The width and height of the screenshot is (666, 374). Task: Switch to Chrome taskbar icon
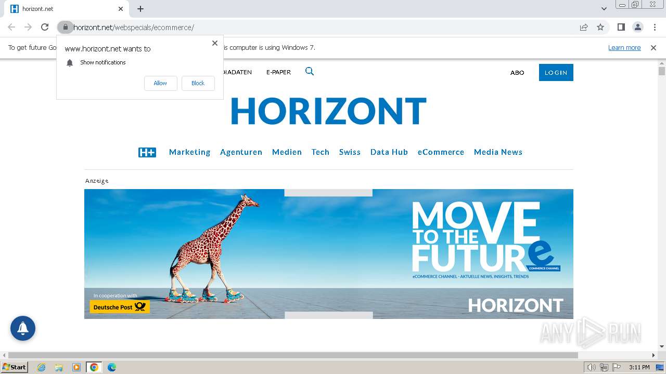tap(94, 367)
